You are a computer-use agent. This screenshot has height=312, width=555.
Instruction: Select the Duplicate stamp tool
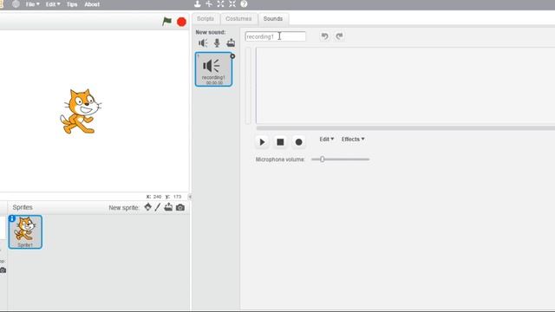(x=197, y=3)
